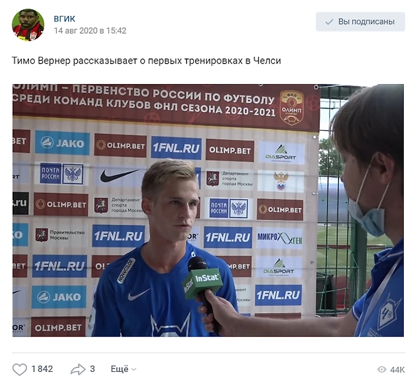Screen dimensions: 414x381
Task: Open post timestamp 14 авг 2020
Action: coord(90,31)
